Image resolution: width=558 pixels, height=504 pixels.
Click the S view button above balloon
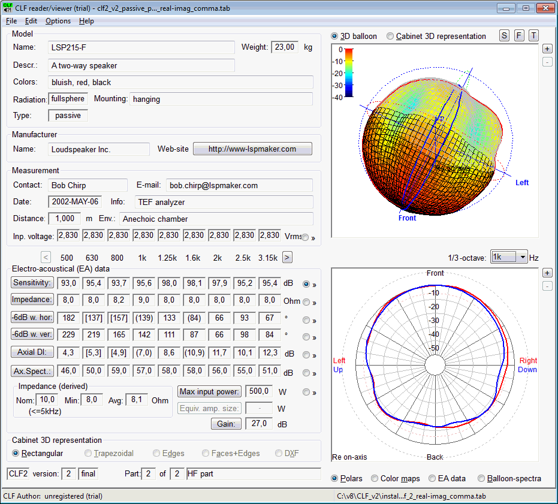[x=504, y=35]
